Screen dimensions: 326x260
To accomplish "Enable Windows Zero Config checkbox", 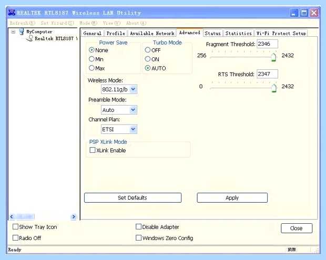I will 138,237.
